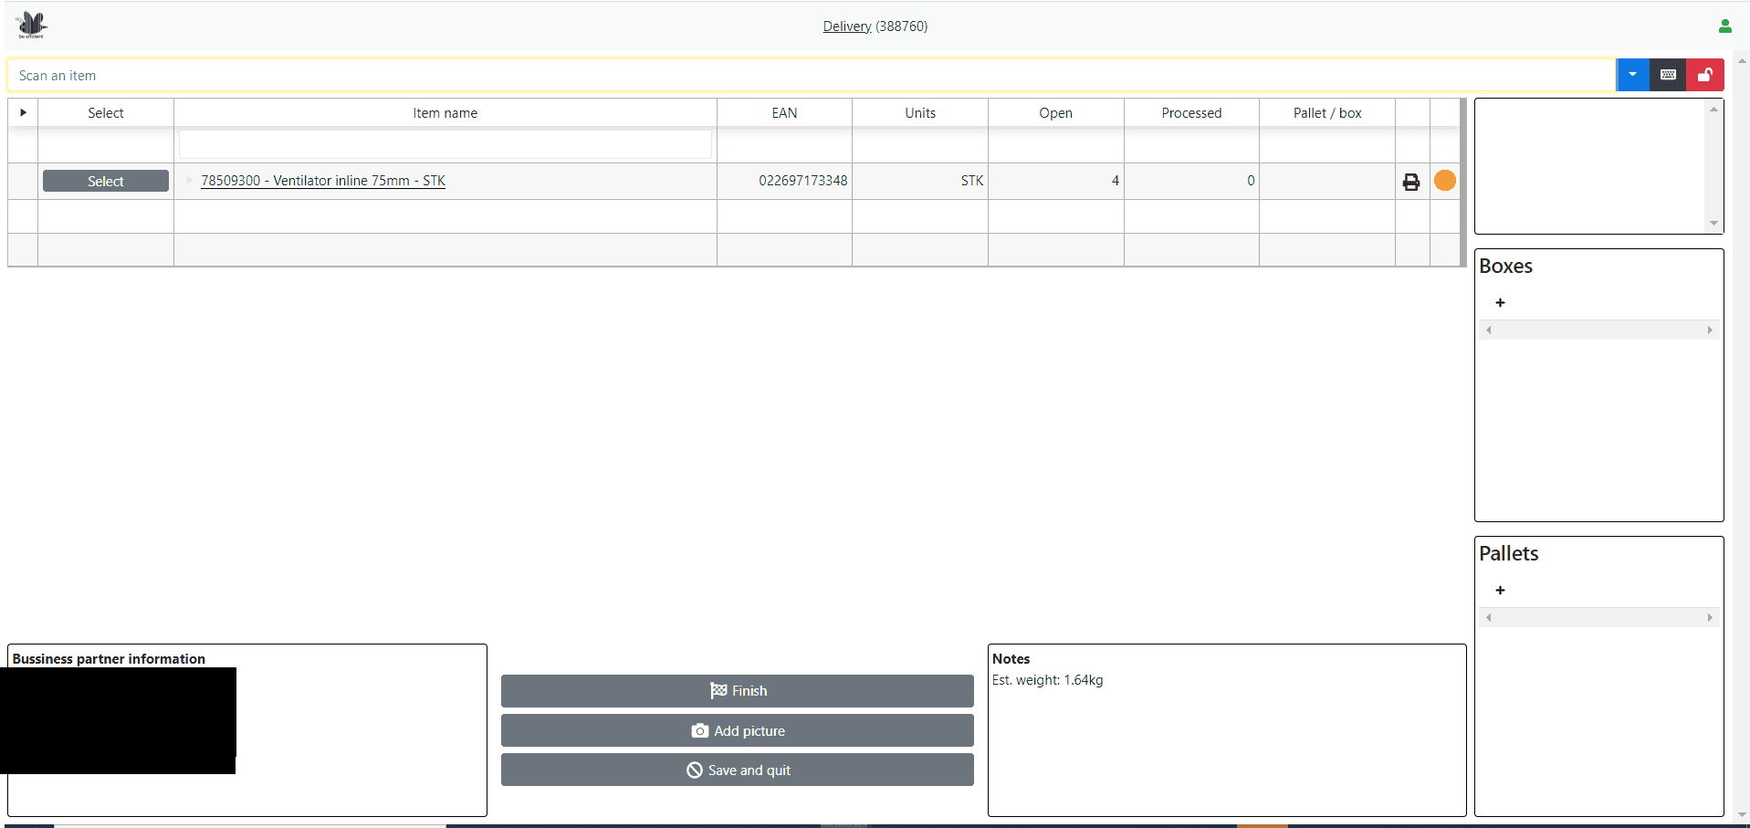Sort by Processed column header
Screen dimensions: 1750x828
point(1191,113)
